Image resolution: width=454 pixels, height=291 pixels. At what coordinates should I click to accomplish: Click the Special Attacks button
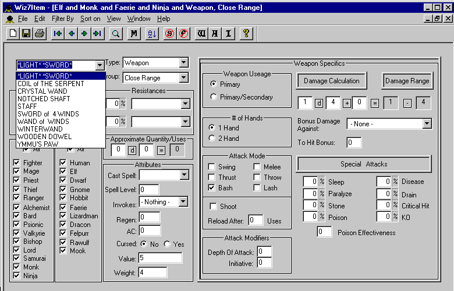(x=364, y=164)
